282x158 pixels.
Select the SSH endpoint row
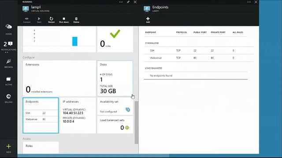pos(199,50)
